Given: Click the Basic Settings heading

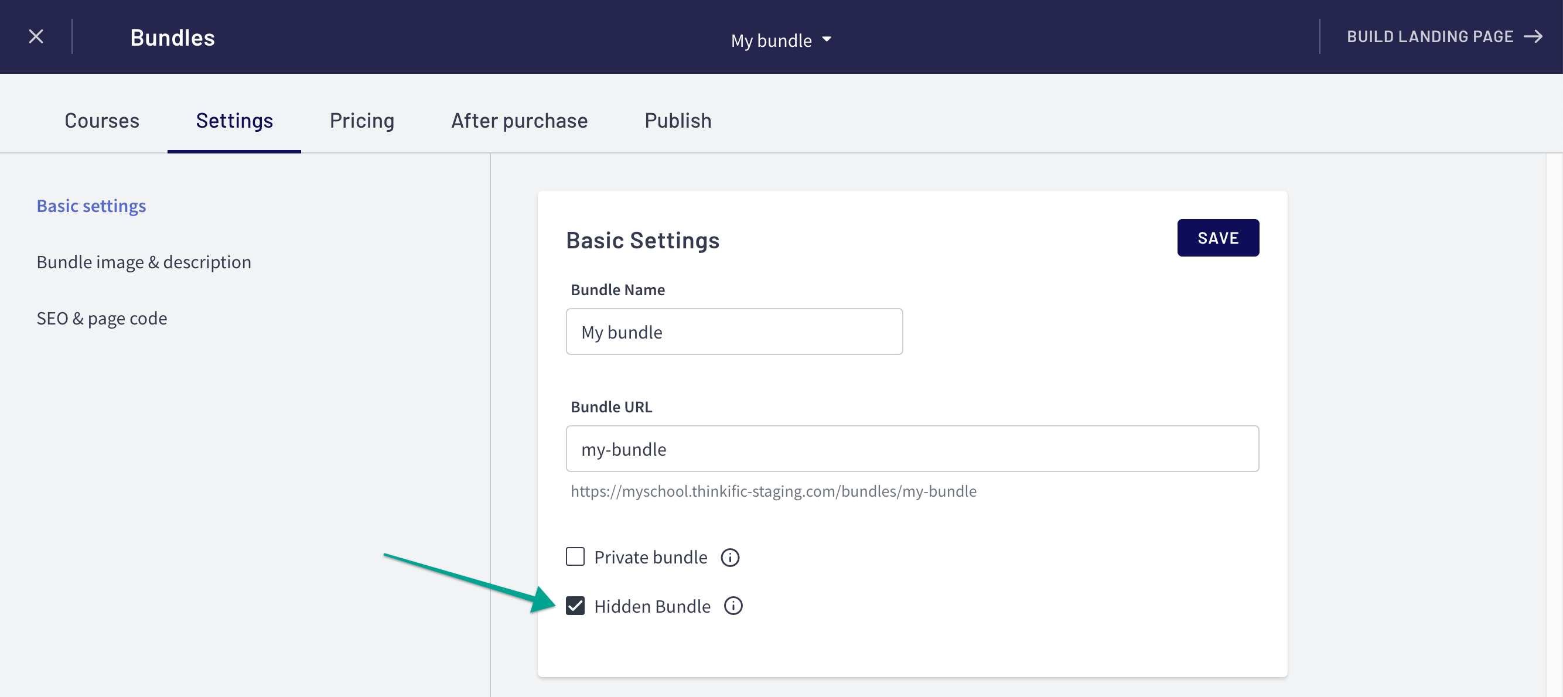Looking at the screenshot, I should [643, 240].
